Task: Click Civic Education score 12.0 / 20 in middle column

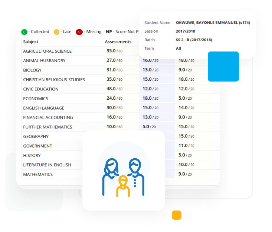Action: [150, 89]
